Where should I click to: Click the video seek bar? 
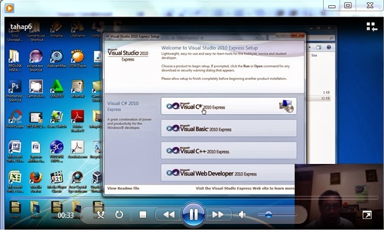pyautogui.click(x=194, y=197)
